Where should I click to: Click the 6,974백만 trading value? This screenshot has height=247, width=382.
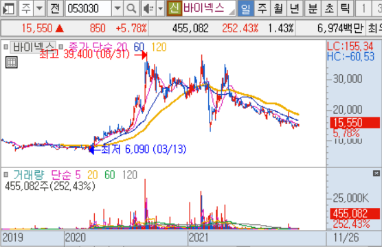click(x=340, y=28)
